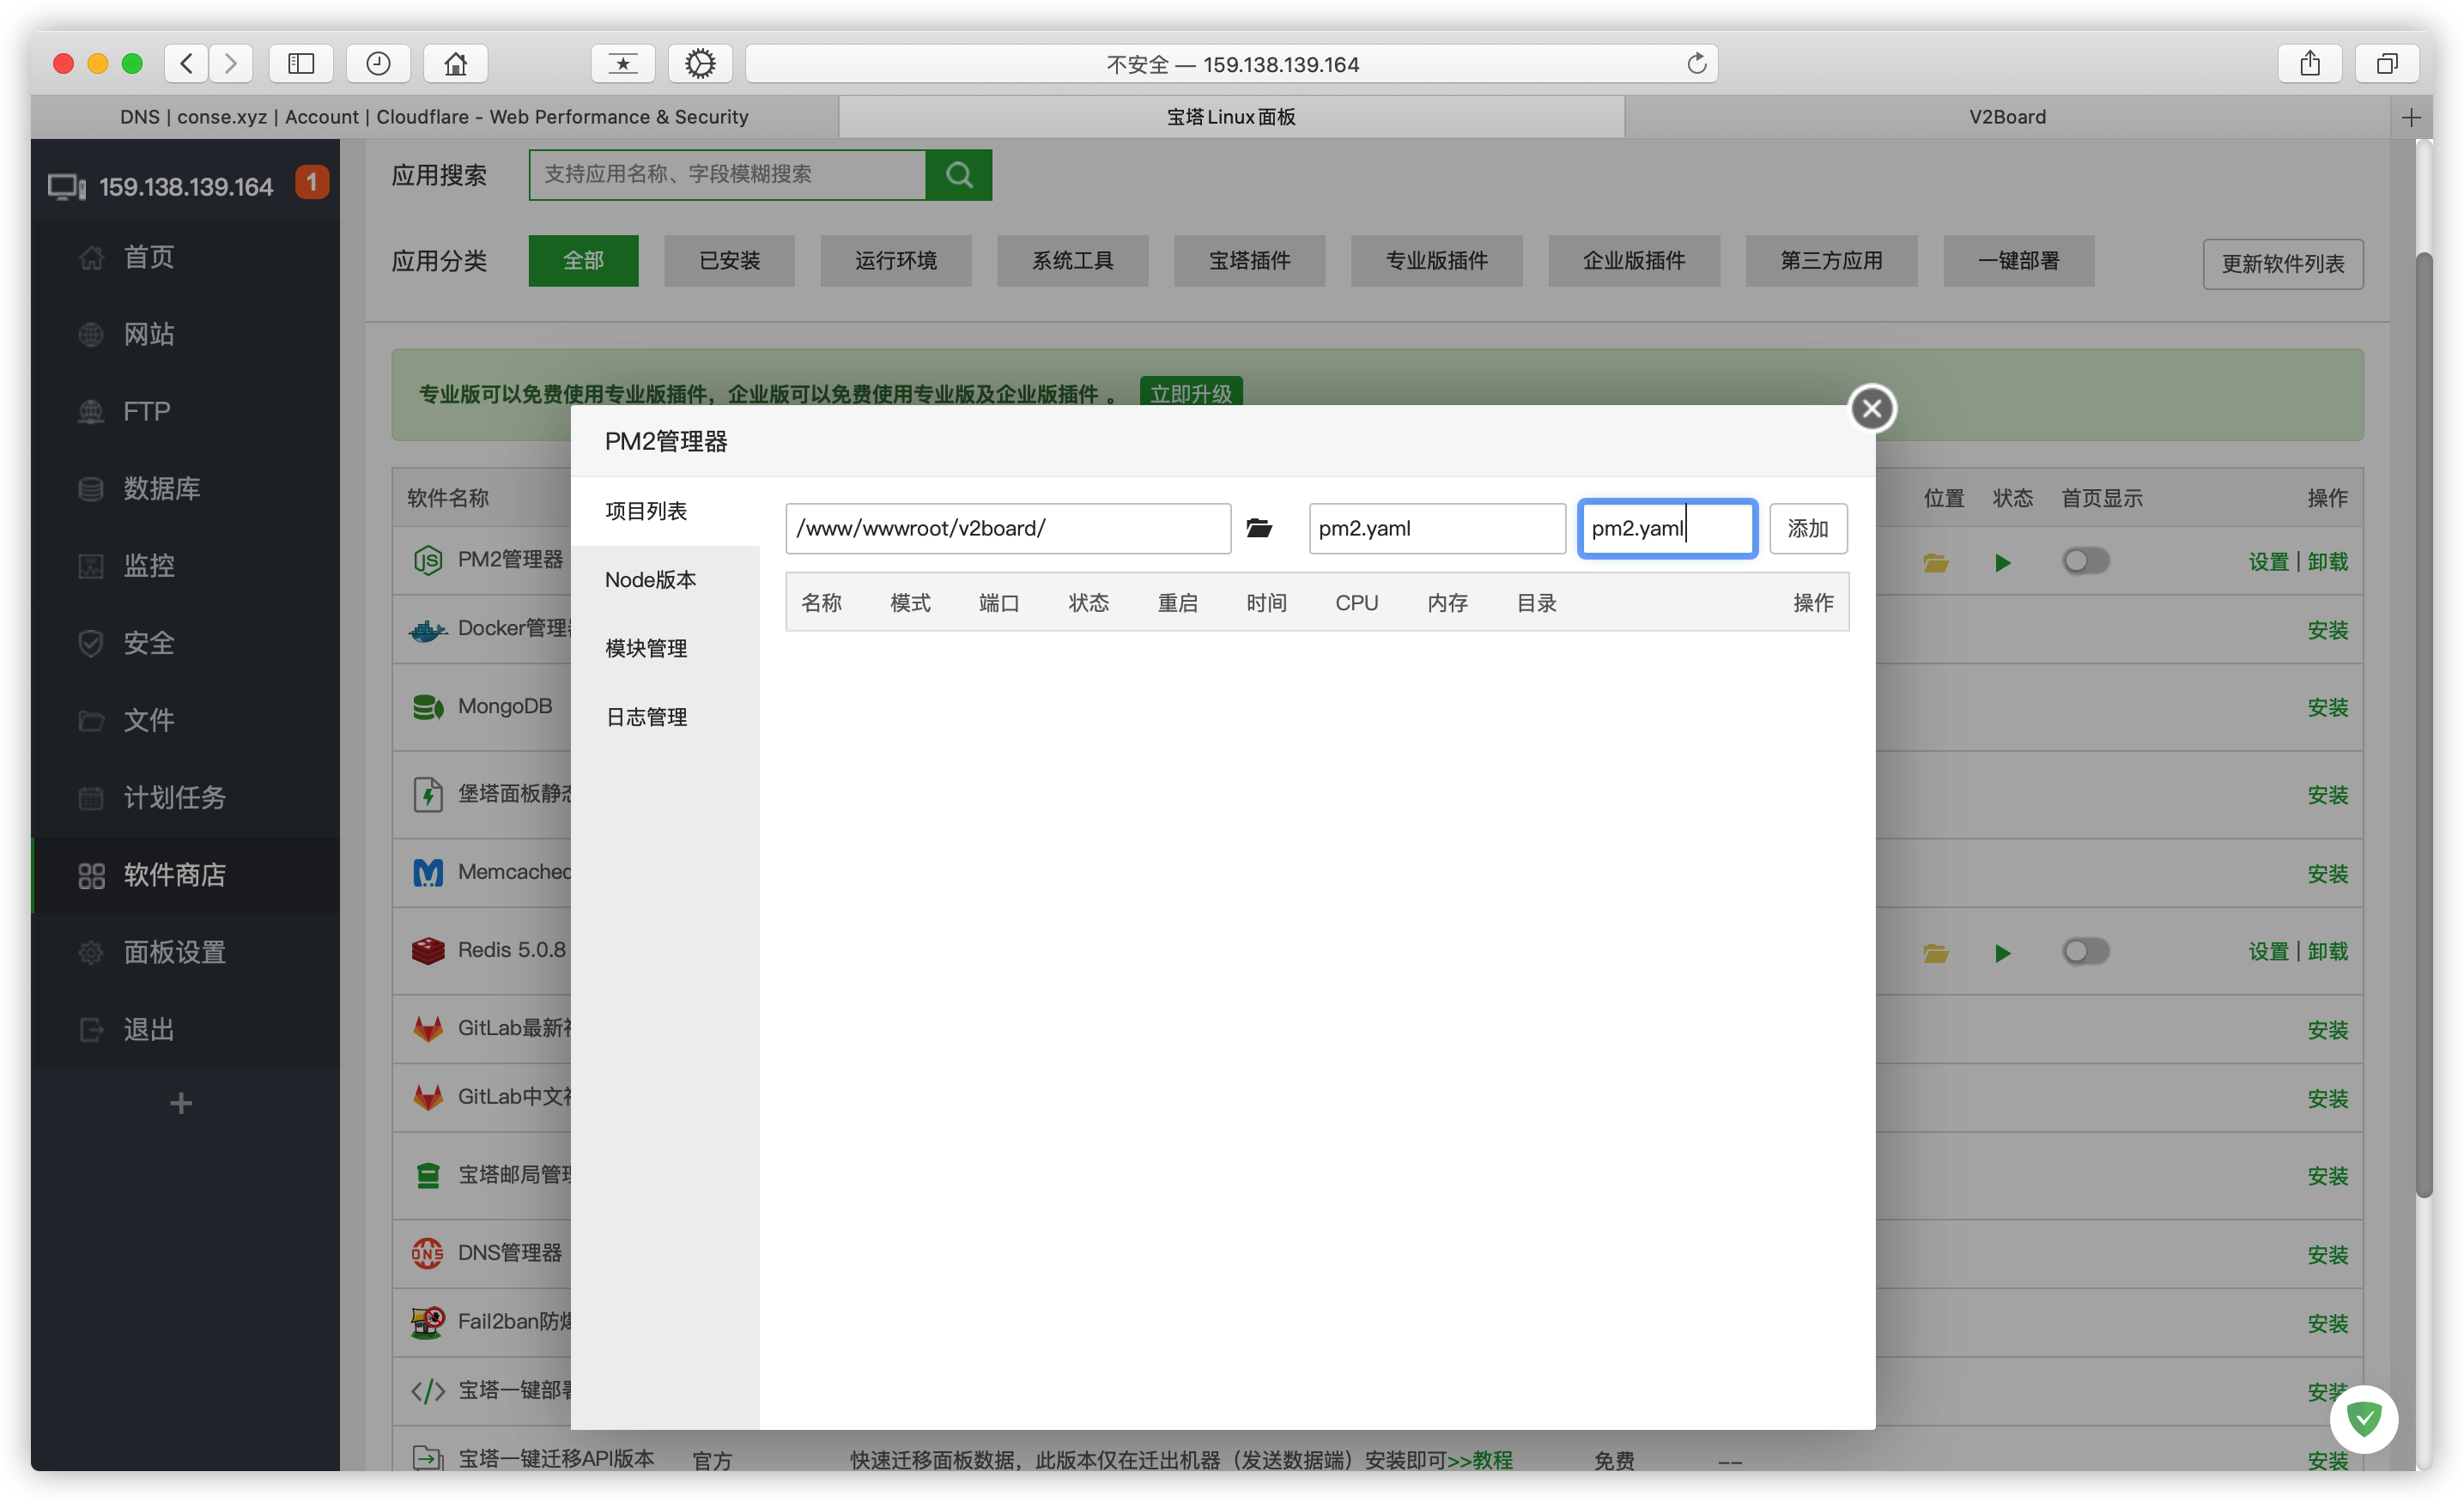Select 宝塔插件 category filter
The image size is (2464, 1502).
click(x=1249, y=261)
